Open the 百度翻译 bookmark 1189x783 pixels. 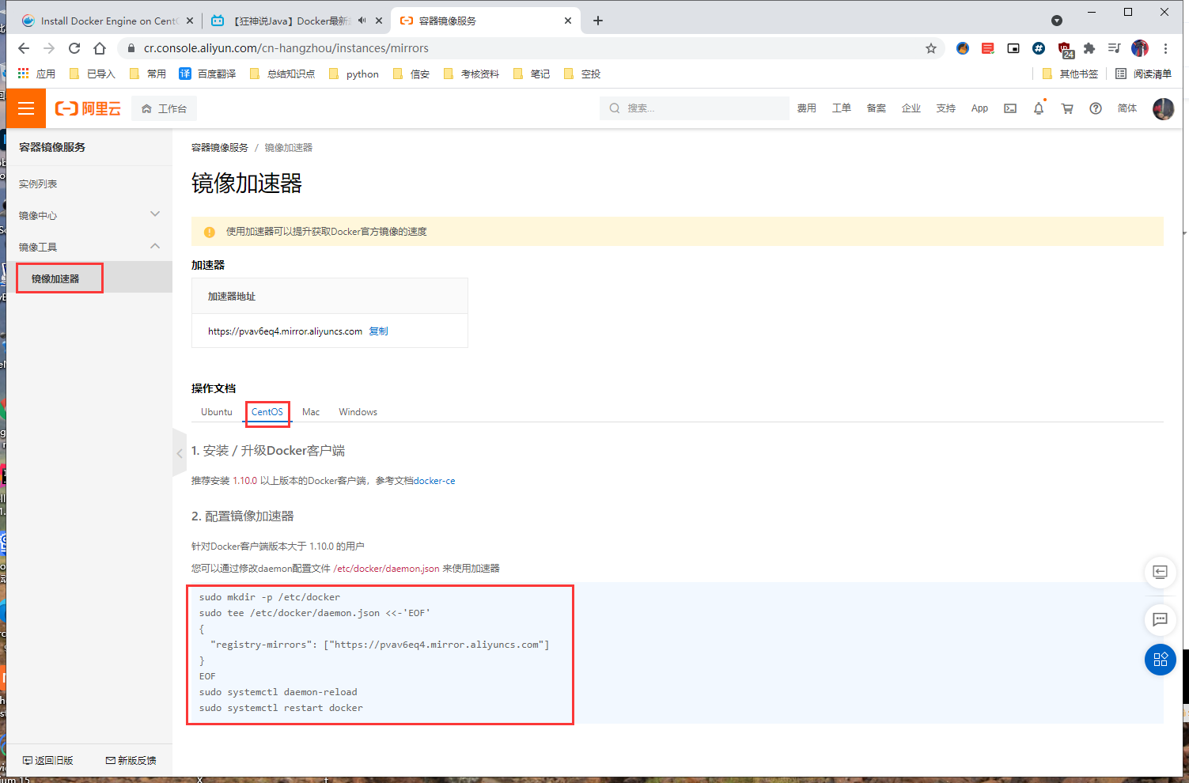pyautogui.click(x=207, y=74)
